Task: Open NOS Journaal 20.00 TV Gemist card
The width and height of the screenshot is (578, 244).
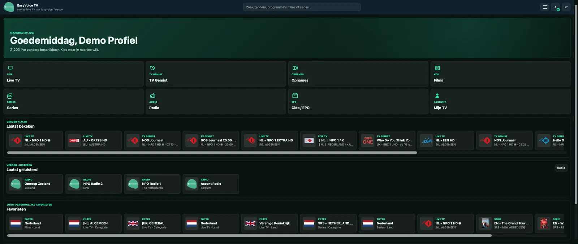Action: [x=211, y=141]
